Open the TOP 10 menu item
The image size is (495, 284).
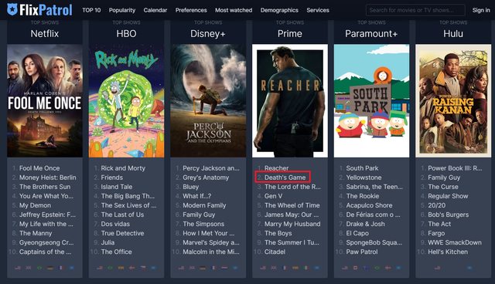tap(91, 10)
